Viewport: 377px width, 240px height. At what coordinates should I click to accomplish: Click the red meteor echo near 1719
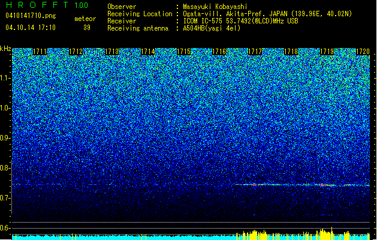324,185
